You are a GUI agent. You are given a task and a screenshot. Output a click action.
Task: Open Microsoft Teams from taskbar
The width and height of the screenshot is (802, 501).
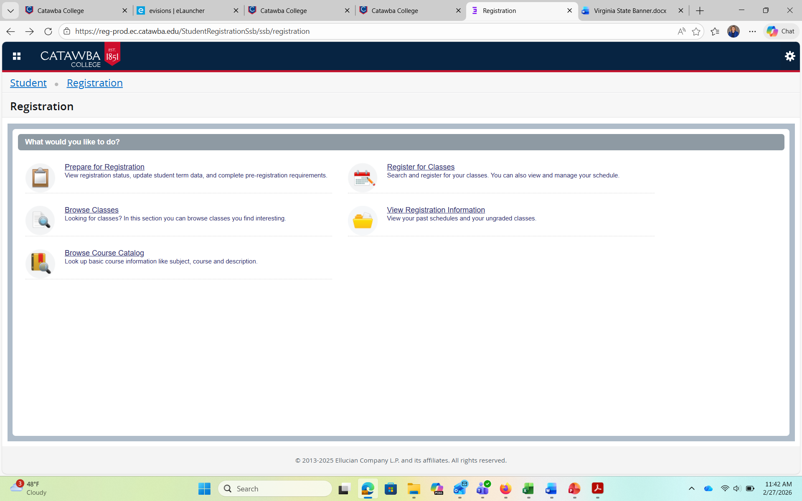[x=483, y=488]
